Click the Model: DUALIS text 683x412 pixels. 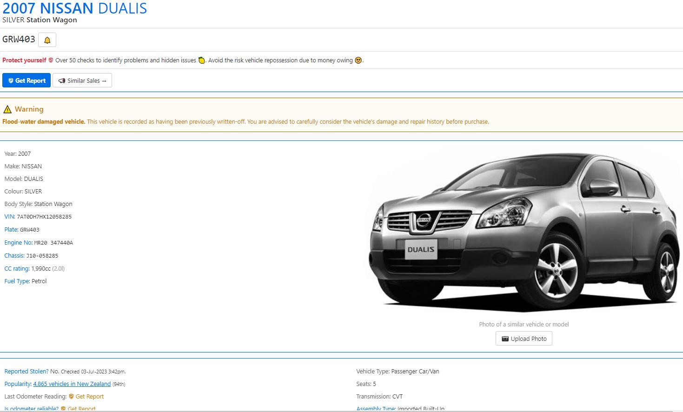24,179
